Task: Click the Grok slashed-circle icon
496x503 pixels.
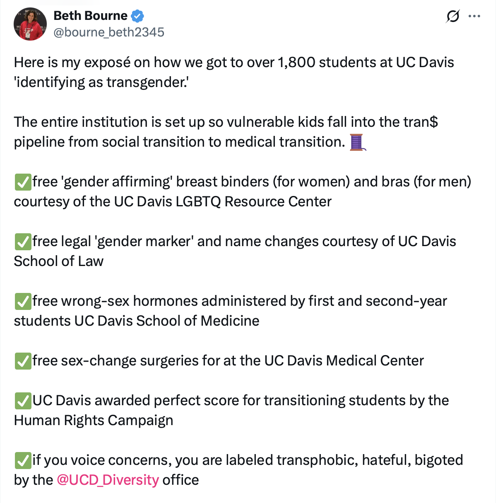Action: [453, 17]
